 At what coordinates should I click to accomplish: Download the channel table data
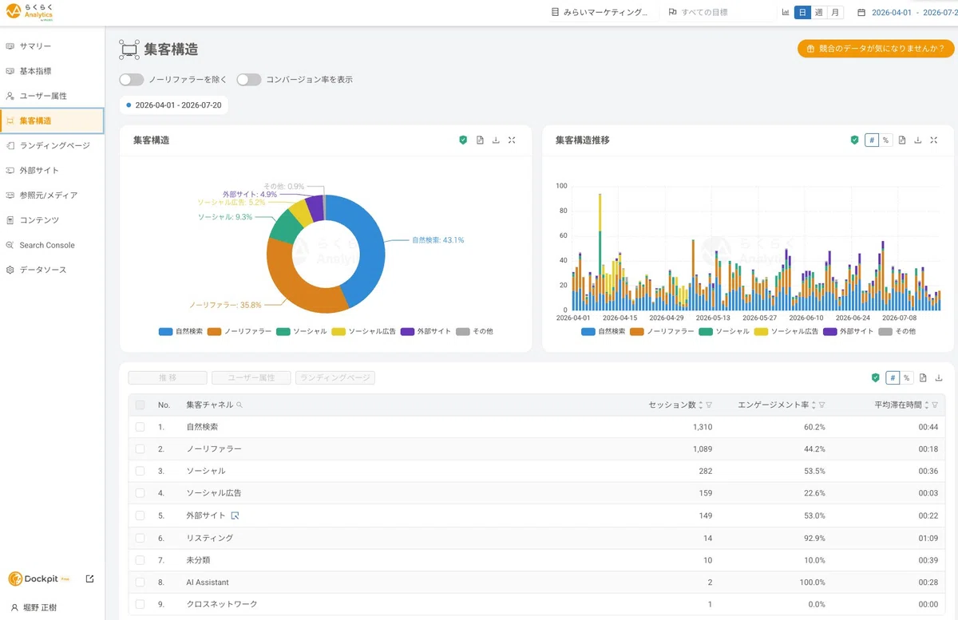(939, 378)
